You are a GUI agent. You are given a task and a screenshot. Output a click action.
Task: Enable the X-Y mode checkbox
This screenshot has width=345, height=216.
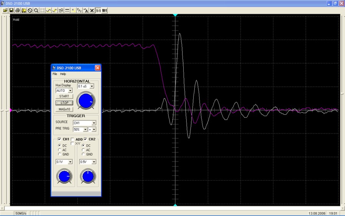[x=72, y=143]
